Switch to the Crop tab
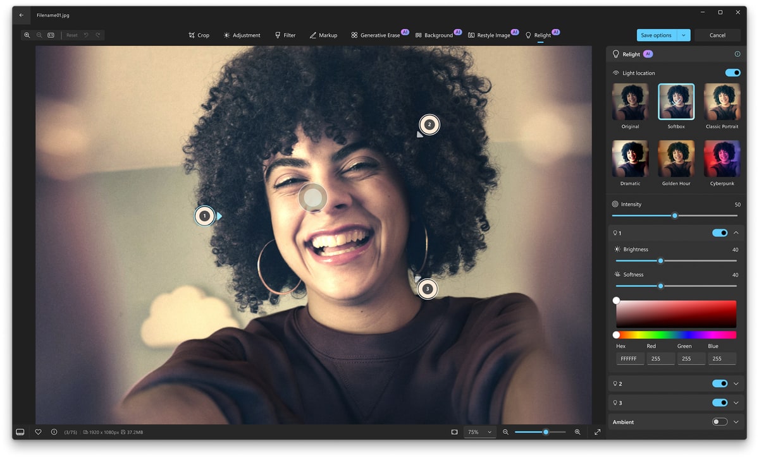This screenshot has height=458, width=759. tap(199, 35)
